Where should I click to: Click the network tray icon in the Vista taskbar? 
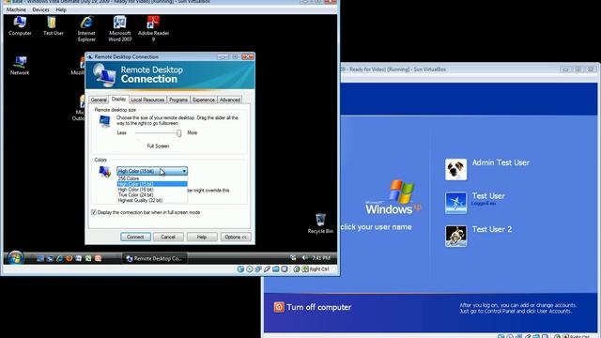click(x=294, y=258)
